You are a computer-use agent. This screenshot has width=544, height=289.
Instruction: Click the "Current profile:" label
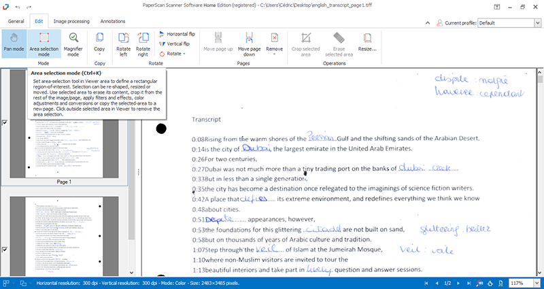461,23
